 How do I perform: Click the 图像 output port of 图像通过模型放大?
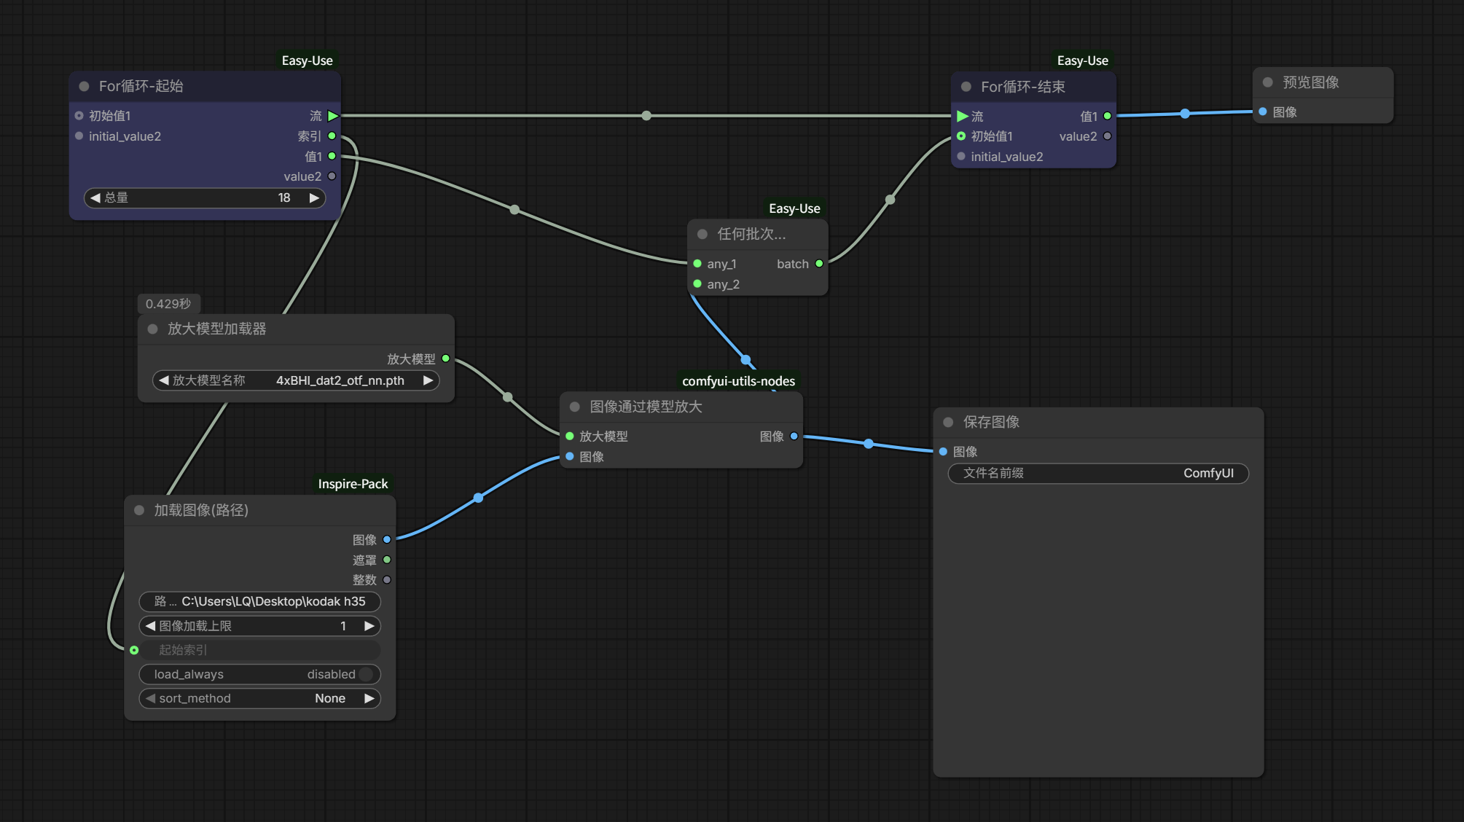[794, 437]
